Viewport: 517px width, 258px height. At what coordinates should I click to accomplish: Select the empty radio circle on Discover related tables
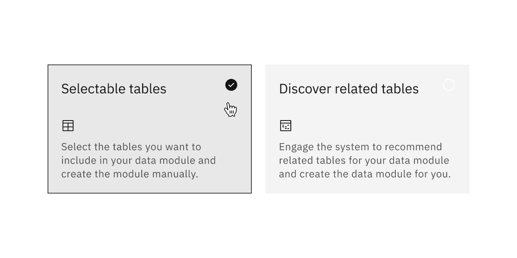click(x=449, y=85)
